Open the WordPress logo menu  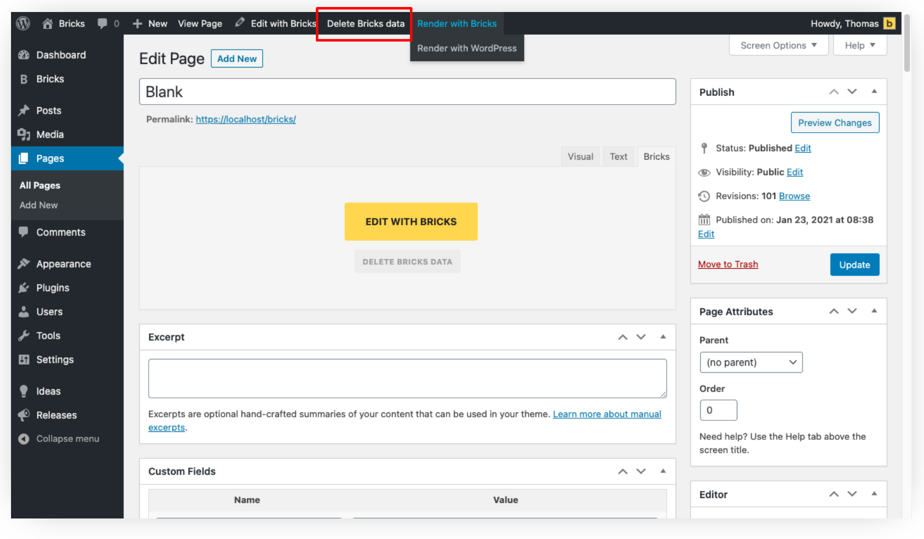(23, 24)
